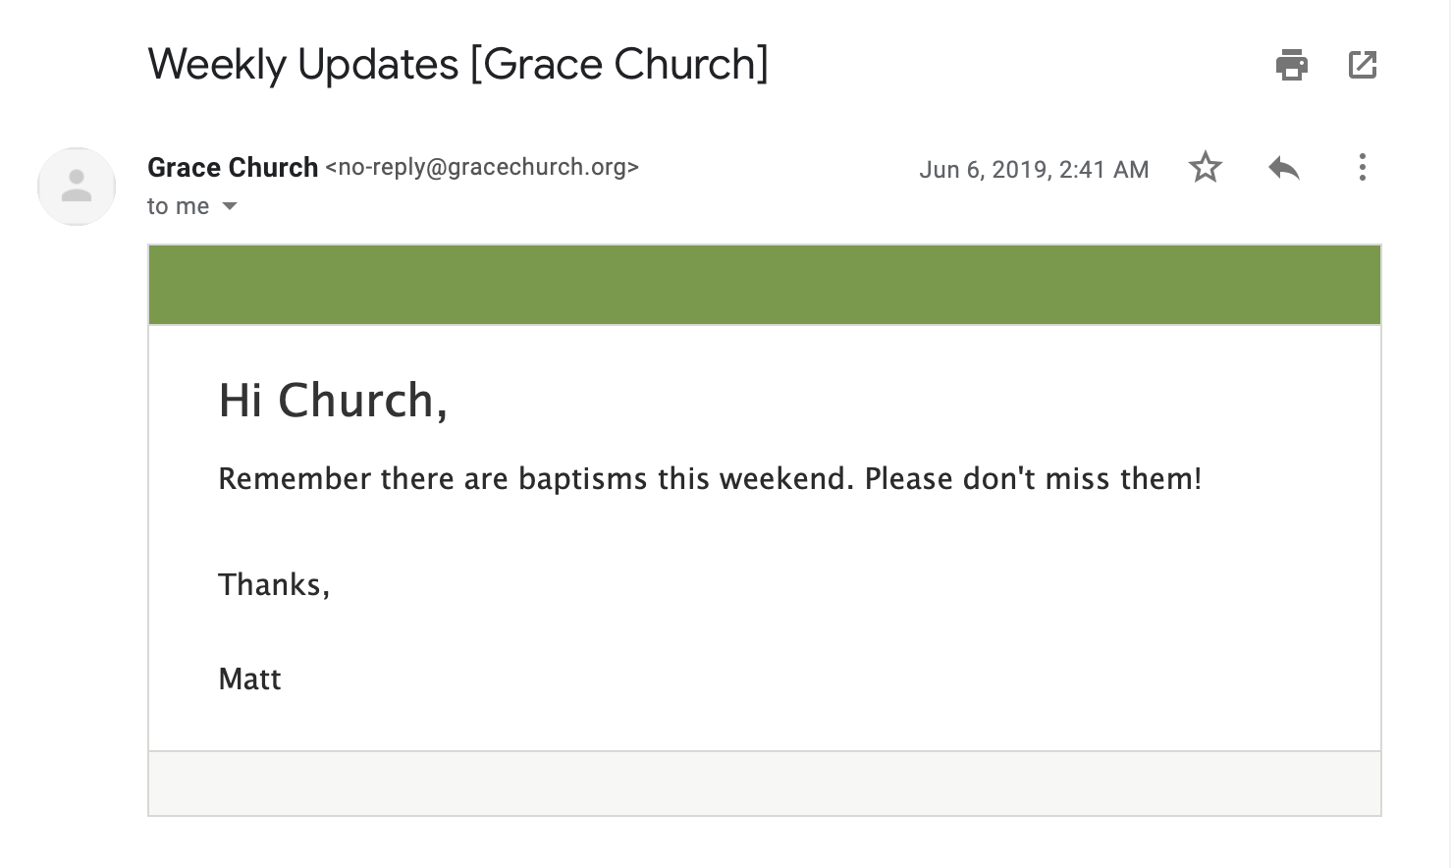The image size is (1451, 868).
Task: Reply to the Grace Church email
Action: point(1283,168)
